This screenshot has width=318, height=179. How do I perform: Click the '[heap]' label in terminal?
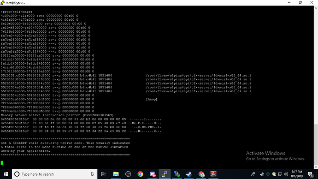(x=152, y=99)
